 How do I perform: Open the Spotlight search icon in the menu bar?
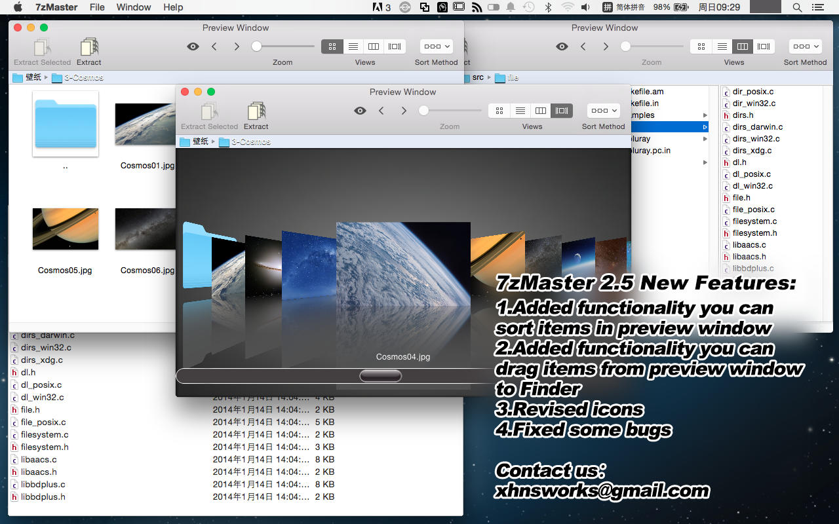tap(797, 7)
